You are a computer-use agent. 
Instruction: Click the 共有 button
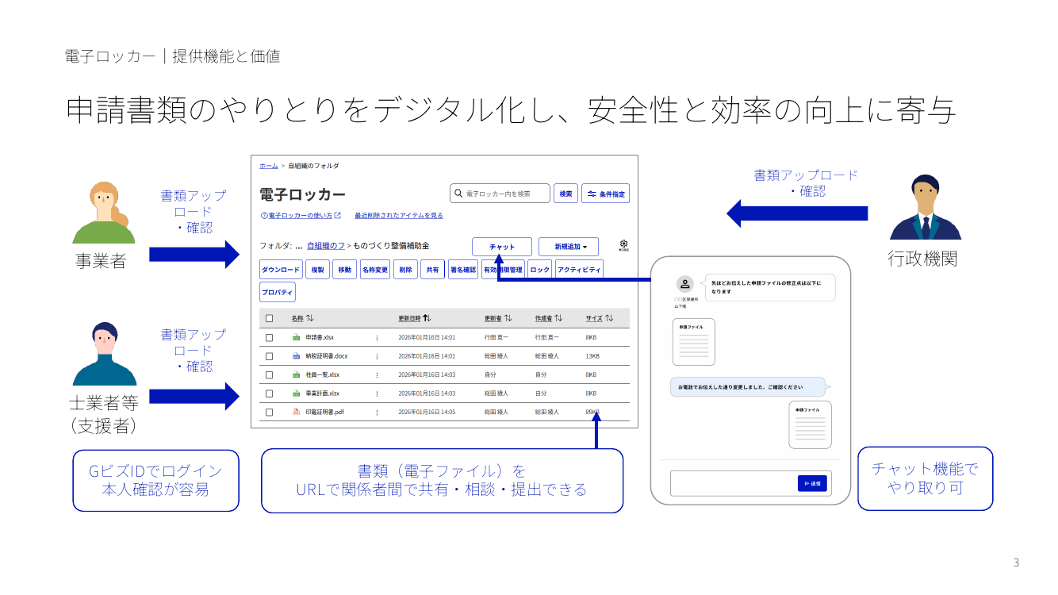432,270
